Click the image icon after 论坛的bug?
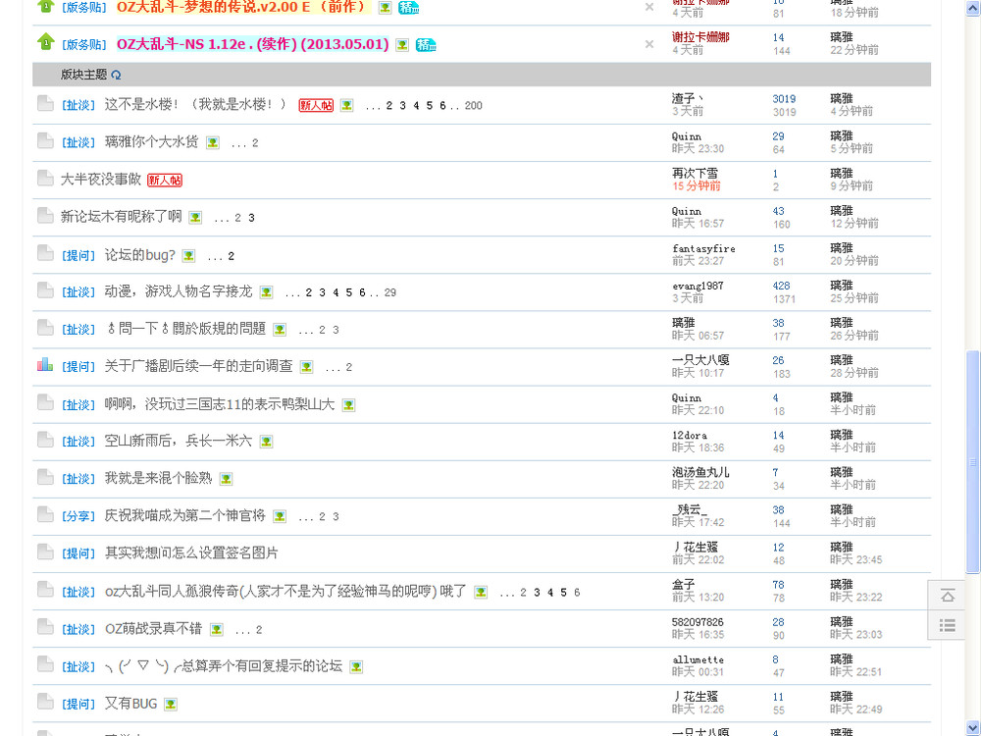 click(x=188, y=255)
